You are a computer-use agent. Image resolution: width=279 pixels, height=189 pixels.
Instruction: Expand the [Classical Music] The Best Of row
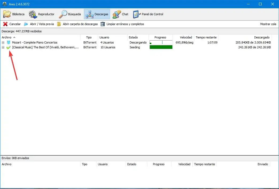click(x=3, y=47)
